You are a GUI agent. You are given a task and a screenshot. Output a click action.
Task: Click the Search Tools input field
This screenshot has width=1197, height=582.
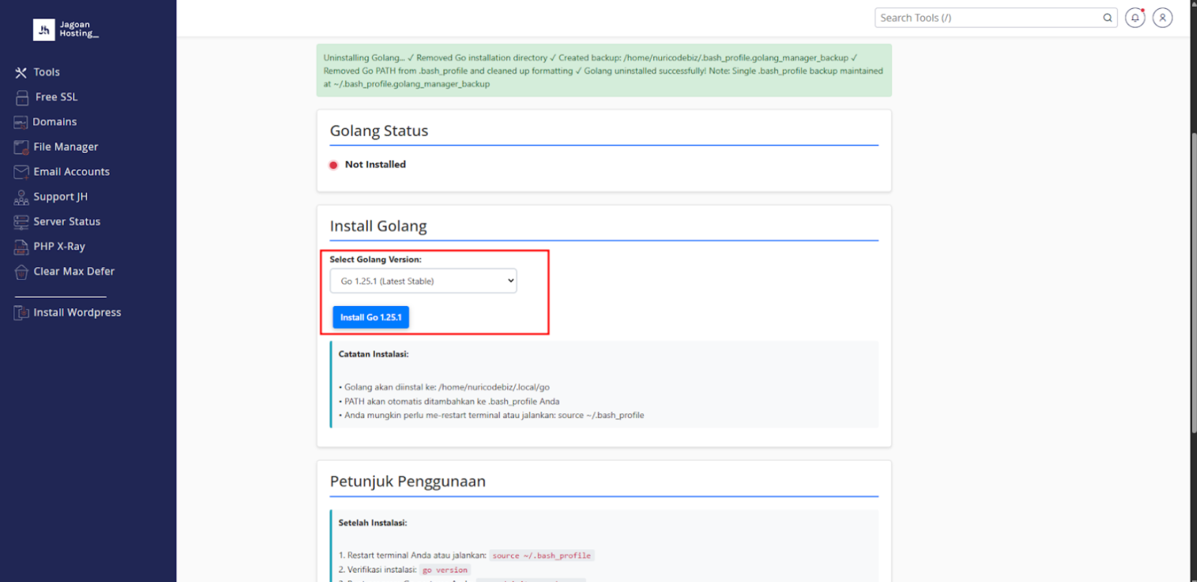(x=986, y=18)
